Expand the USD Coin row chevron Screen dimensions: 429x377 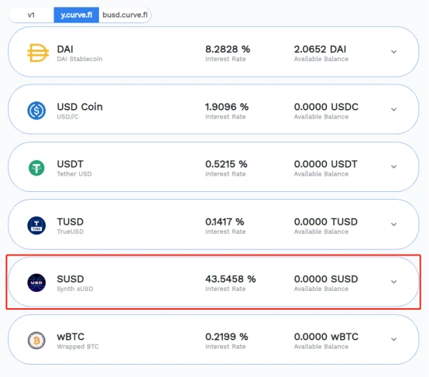[393, 109]
